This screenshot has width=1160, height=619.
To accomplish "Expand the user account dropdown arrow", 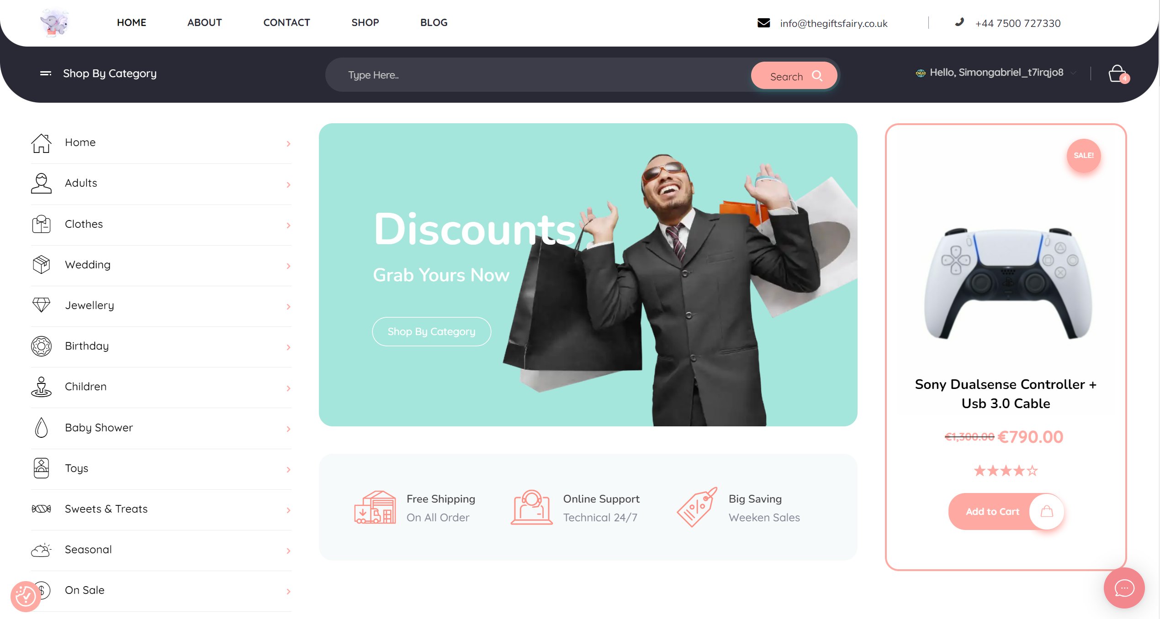I will [1074, 73].
